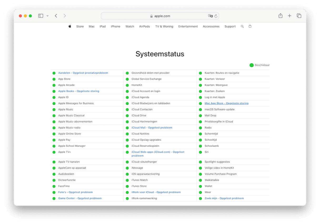Click green dot beside Beschikbaar legend
Viewport: 320px width, 224px height.
point(251,65)
